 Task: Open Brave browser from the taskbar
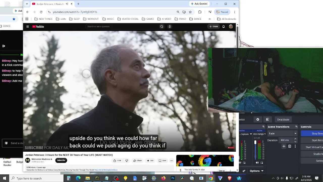[x=230, y=178]
